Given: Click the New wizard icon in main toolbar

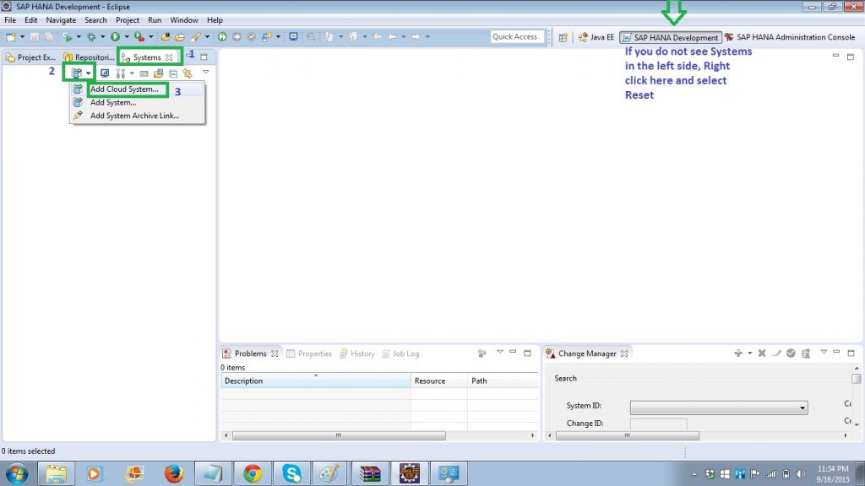Looking at the screenshot, I should [10, 37].
